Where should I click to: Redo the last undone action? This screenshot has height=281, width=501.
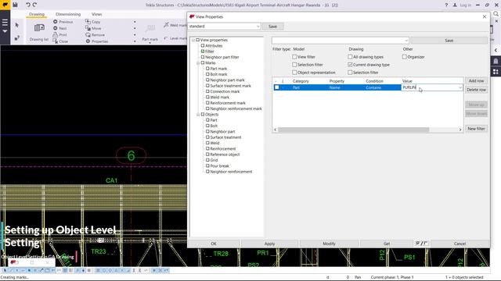pyautogui.click(x=34, y=5)
